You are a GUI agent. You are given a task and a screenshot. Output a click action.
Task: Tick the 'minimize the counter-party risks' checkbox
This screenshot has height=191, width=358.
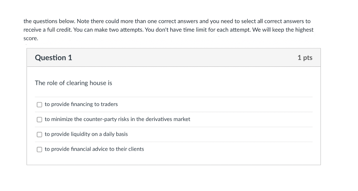click(39, 119)
